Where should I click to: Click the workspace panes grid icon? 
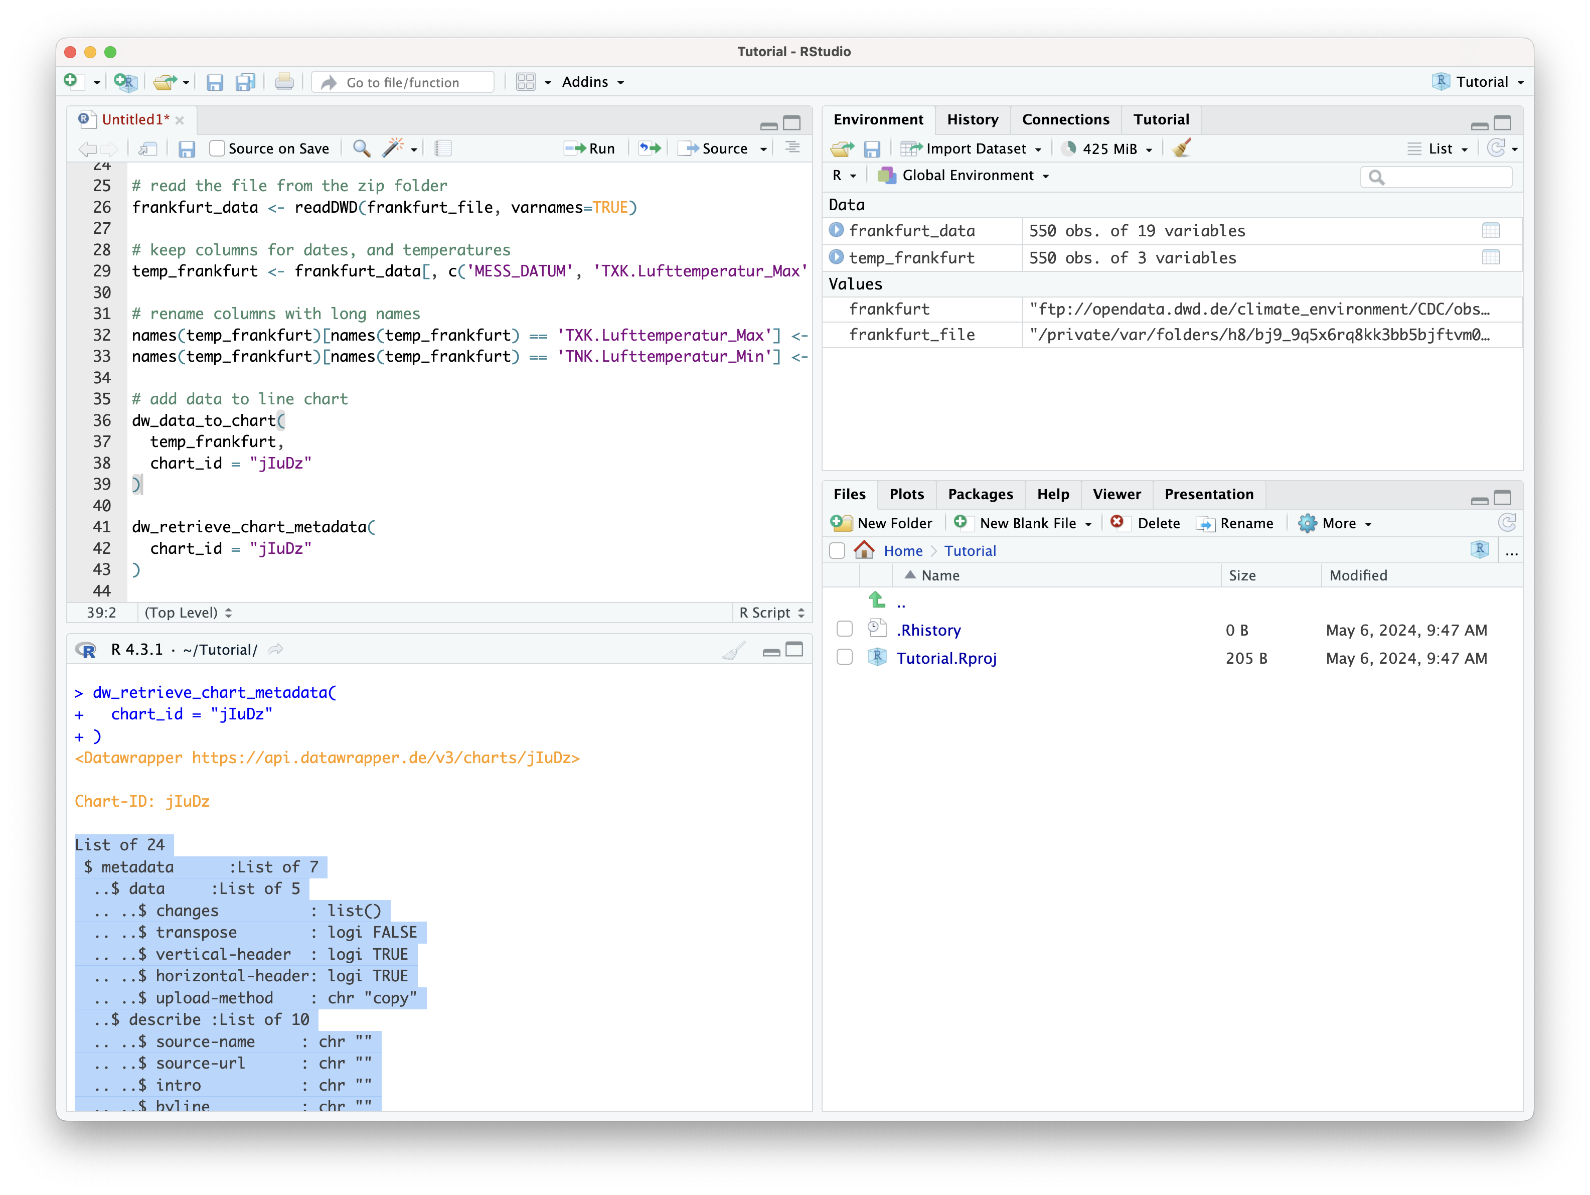coord(526,82)
